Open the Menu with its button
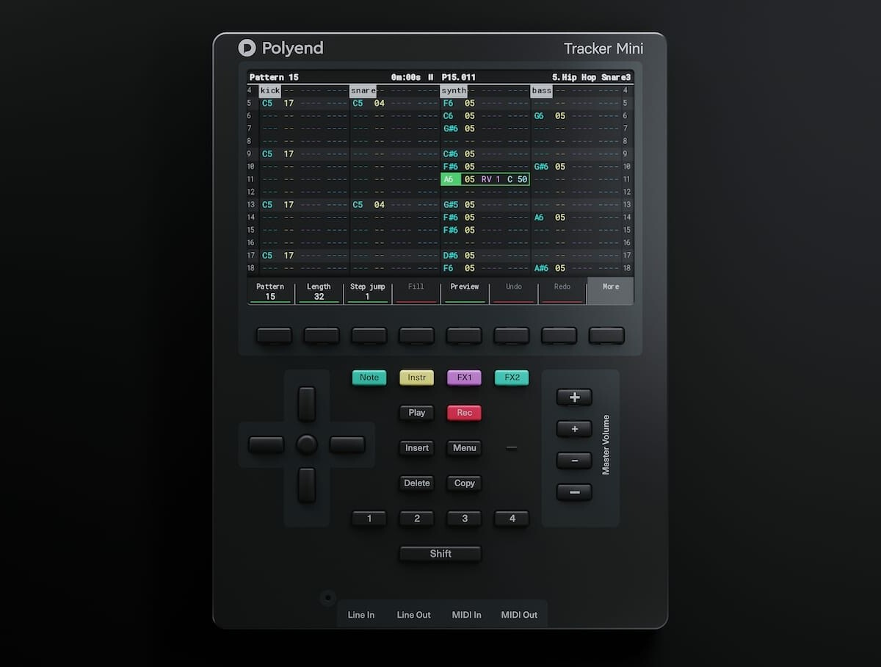 [x=464, y=448]
